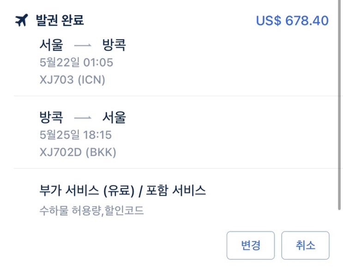Click the arrow between 서울 and 방콕 outbound
The image size is (343, 272).
click(x=83, y=45)
